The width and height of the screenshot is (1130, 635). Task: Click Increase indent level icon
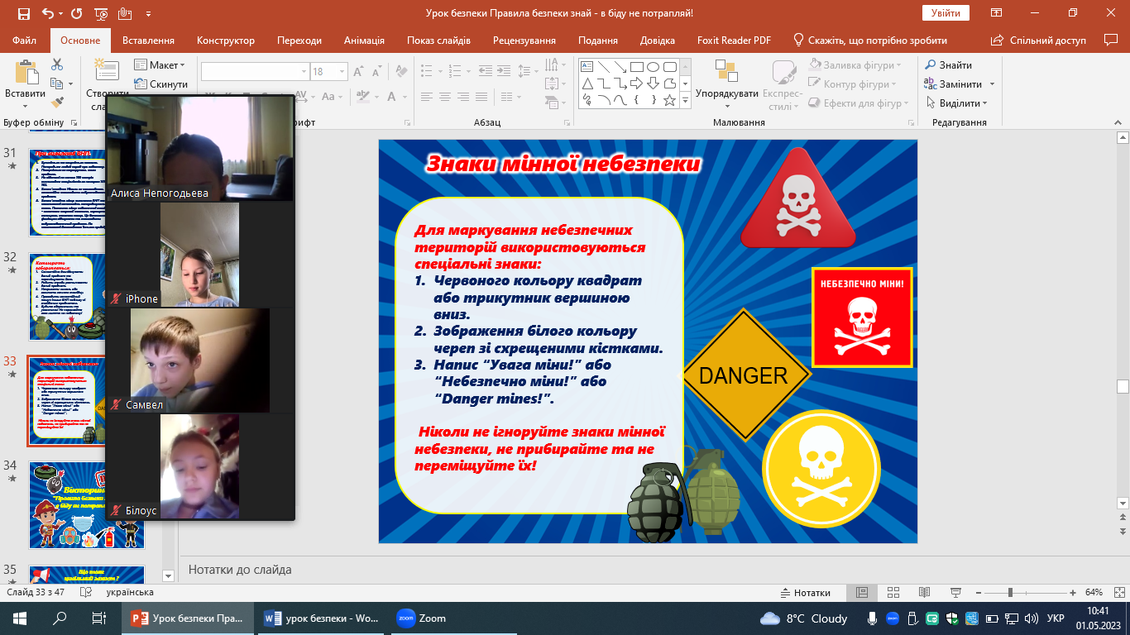(x=505, y=72)
